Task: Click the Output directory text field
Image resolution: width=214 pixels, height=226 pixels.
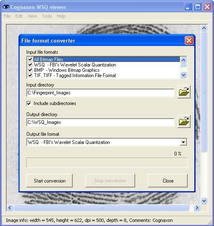Action: pos(100,122)
